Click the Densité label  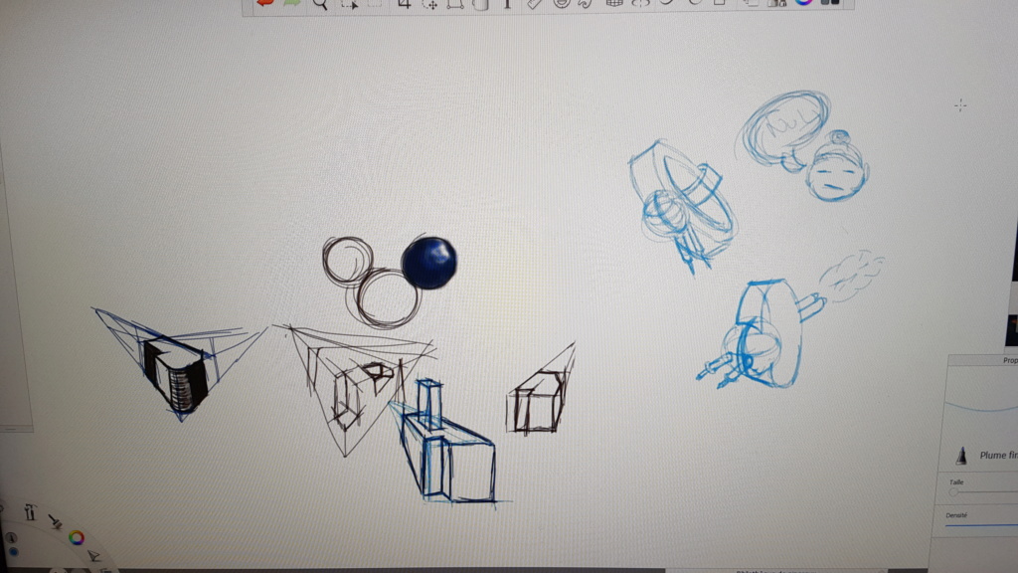click(956, 515)
